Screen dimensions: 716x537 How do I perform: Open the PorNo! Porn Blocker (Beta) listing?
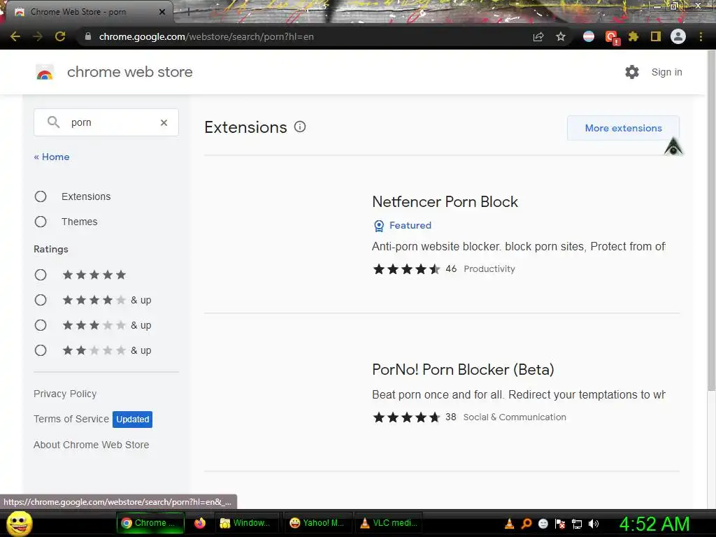coord(463,369)
